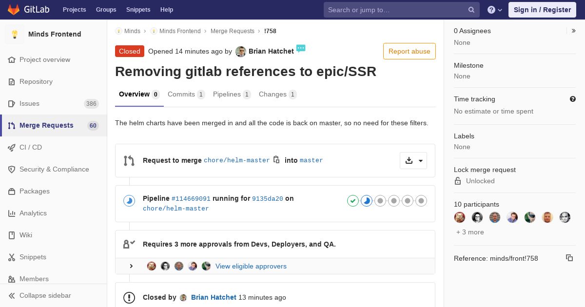Viewport: 585px width, 307px height.
Task: Click pipeline branch chore/helm-master link
Action: (176, 209)
